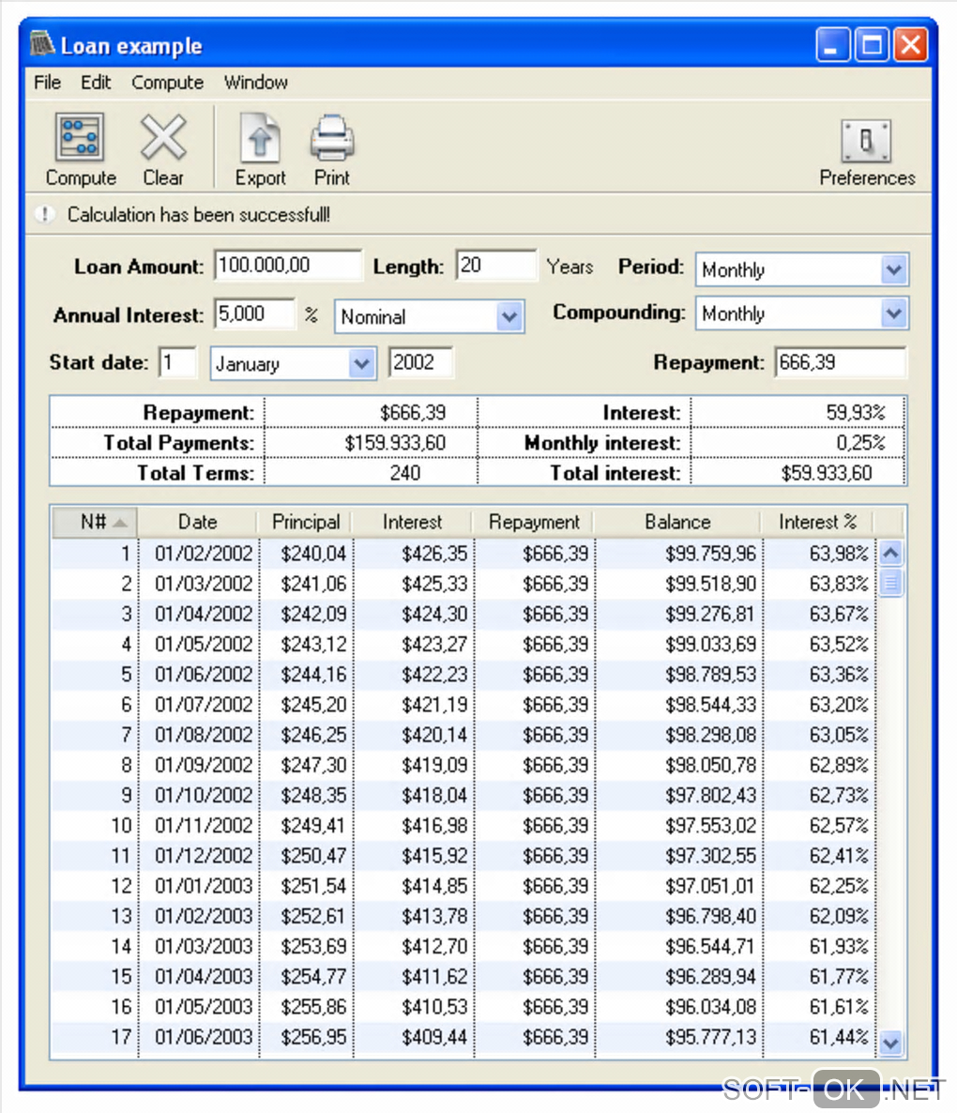The height and width of the screenshot is (1113, 957).
Task: Click balance $96.544,71
Action: (710, 947)
